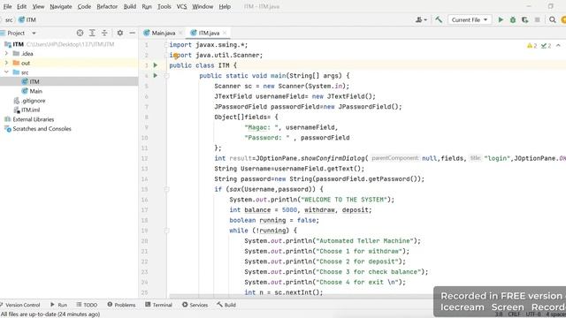
Task: Click the yellow warnings indicator
Action: [532, 45]
